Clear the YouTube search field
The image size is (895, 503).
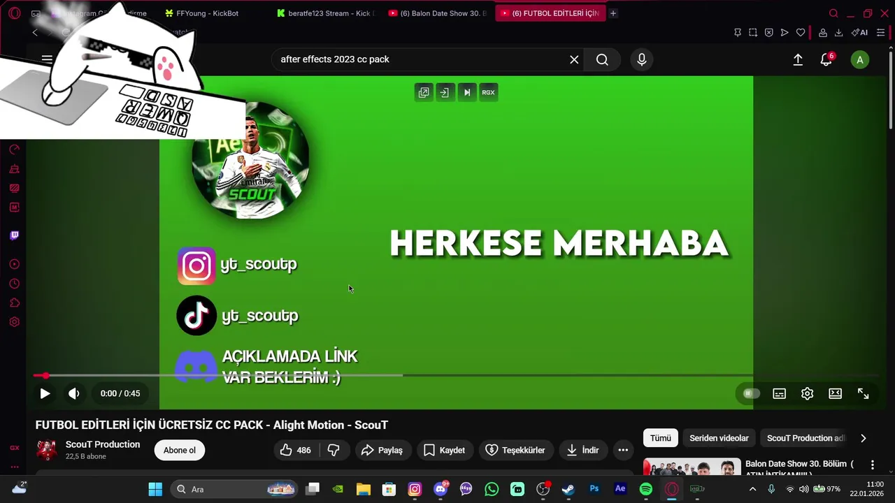pos(574,59)
